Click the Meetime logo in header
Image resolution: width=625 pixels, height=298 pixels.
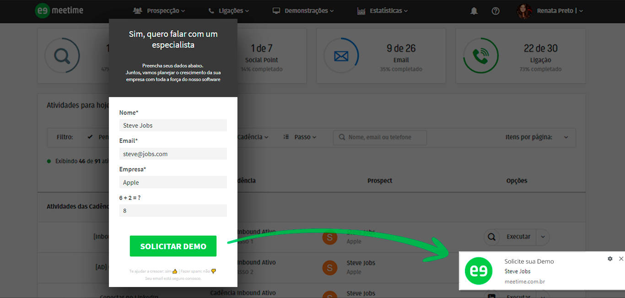tap(59, 11)
